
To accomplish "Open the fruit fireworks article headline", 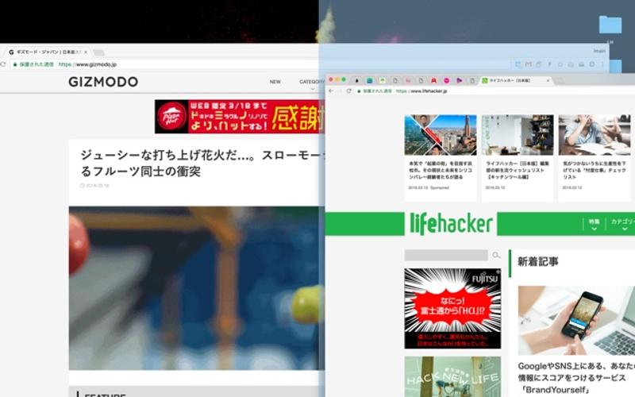I will (202, 164).
